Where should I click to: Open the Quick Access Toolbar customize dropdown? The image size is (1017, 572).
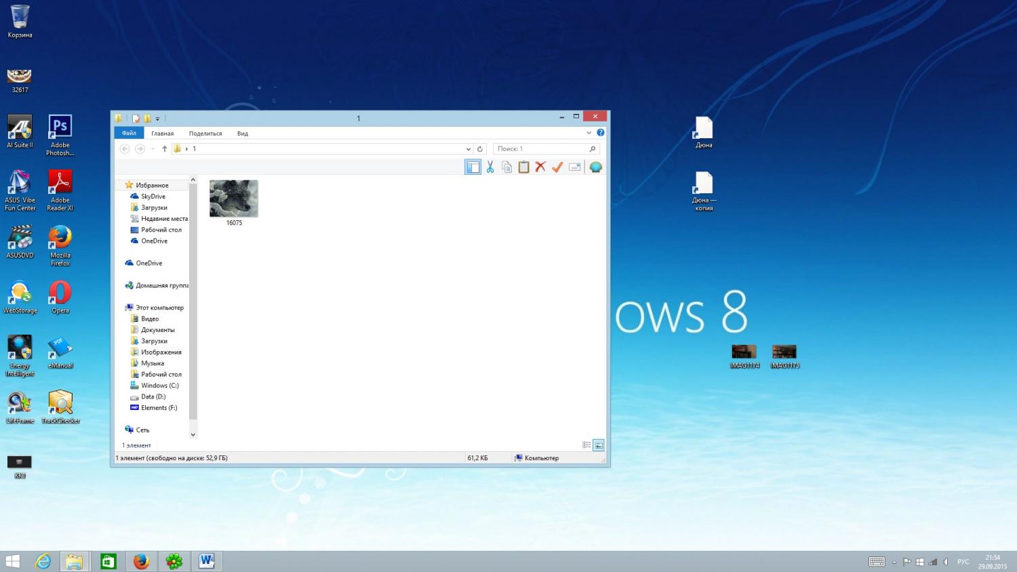point(158,119)
